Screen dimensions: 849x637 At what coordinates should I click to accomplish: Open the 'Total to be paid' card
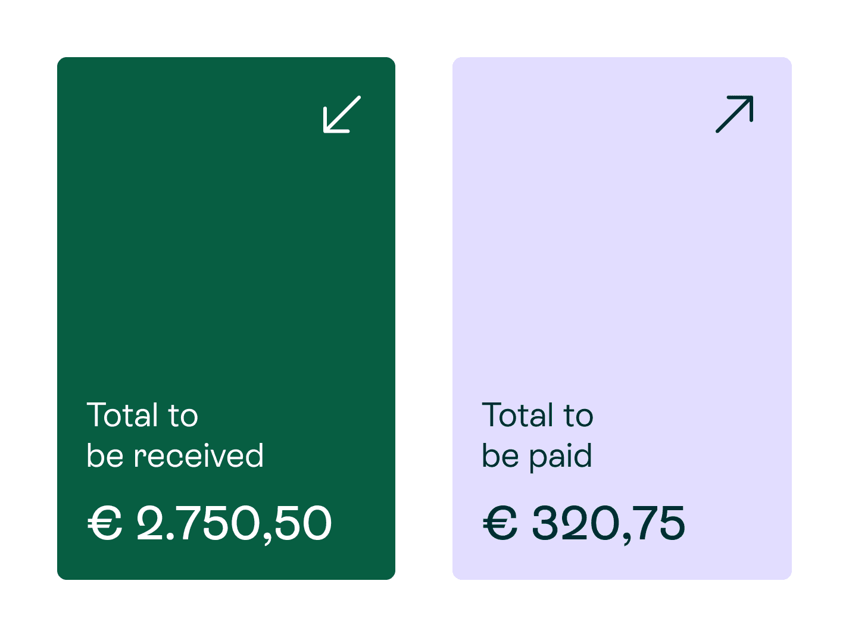click(622, 318)
